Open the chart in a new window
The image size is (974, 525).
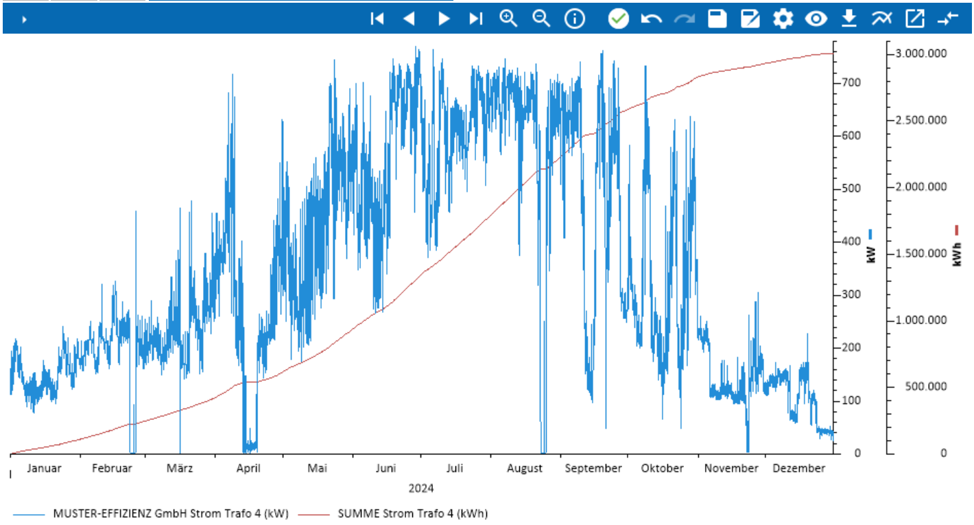916,19
